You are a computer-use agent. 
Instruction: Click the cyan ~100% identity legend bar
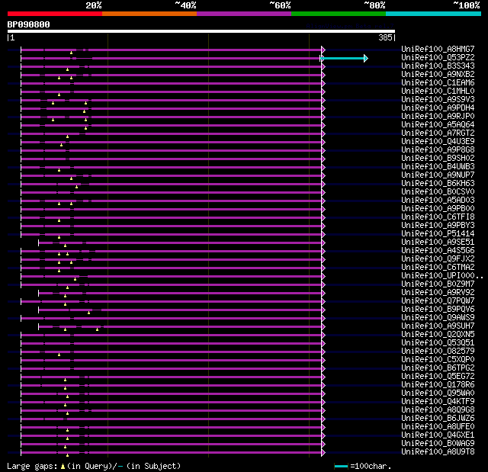click(433, 14)
